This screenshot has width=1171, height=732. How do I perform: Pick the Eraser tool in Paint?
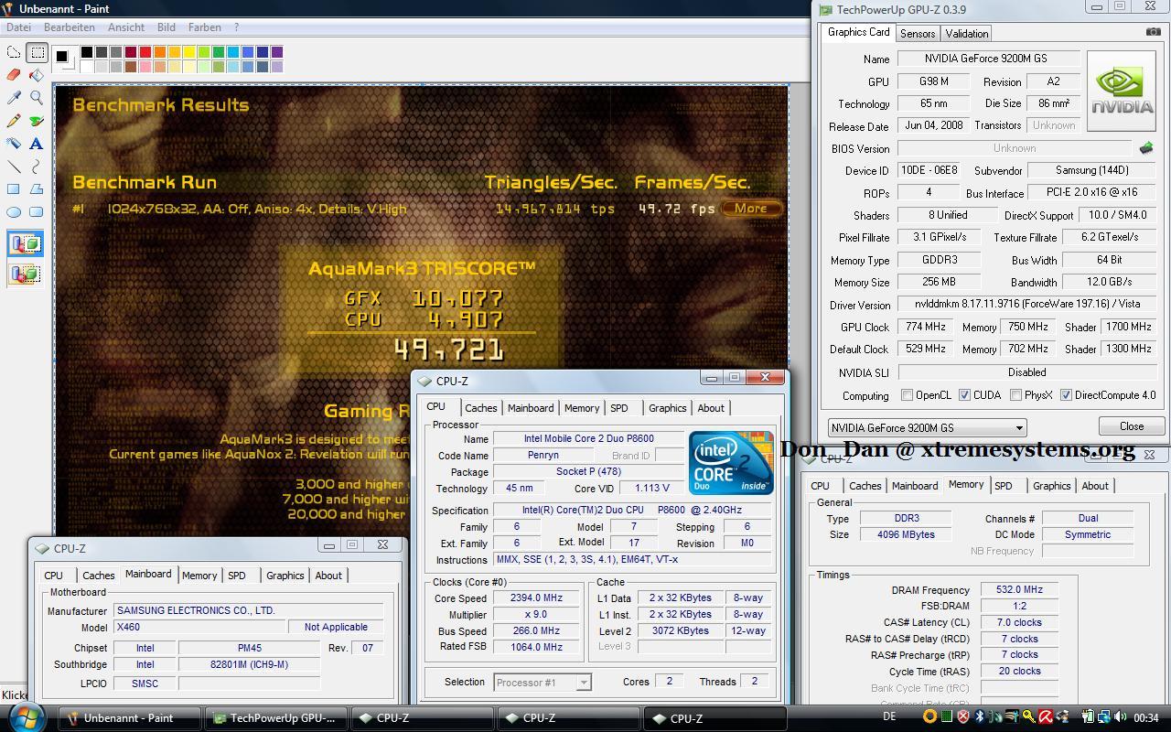pos(14,75)
